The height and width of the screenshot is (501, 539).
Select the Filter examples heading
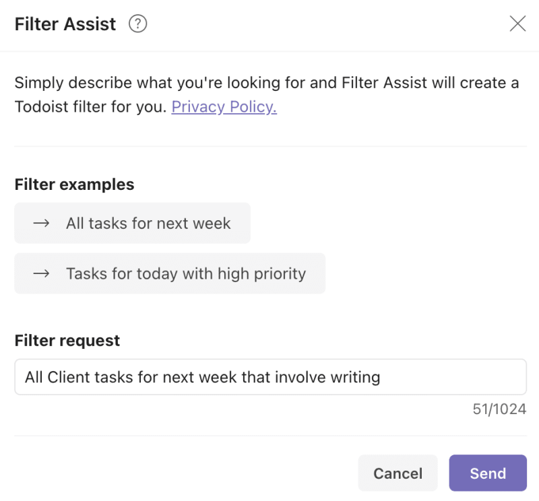pos(74,184)
